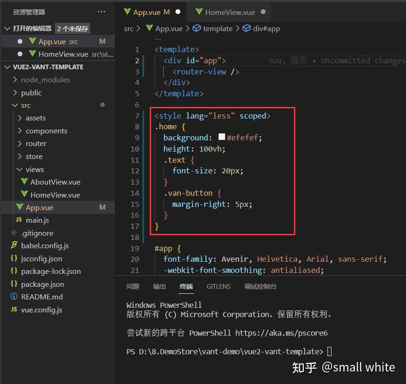Click the modified dot next to the src folder
Screen dimensions: 406x384
103,106
